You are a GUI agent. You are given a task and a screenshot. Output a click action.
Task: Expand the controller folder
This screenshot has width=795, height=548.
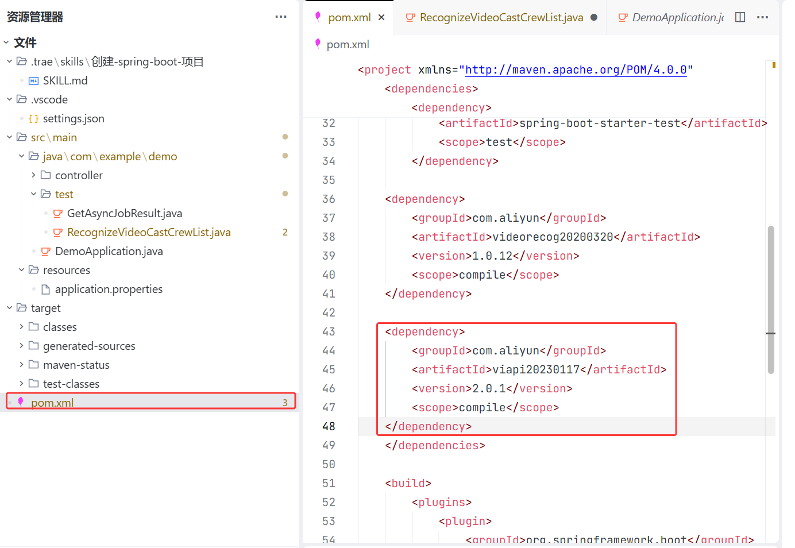(33, 175)
